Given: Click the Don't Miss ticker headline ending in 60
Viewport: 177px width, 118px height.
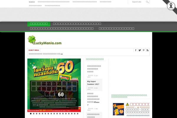Looking at the screenshot, I should click(46, 54).
